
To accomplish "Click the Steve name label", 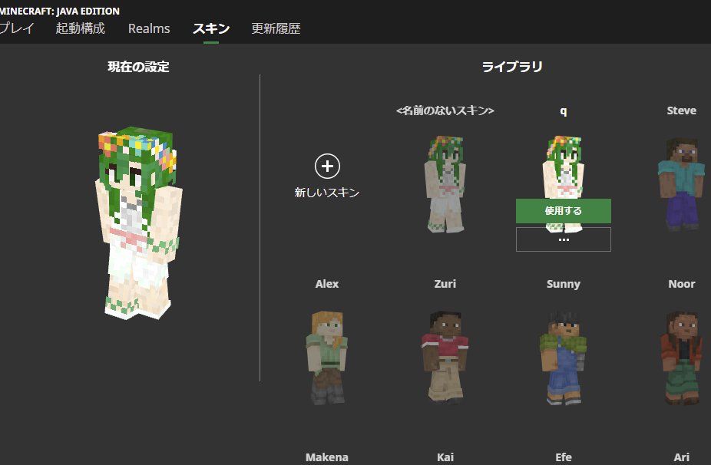I will pyautogui.click(x=682, y=110).
